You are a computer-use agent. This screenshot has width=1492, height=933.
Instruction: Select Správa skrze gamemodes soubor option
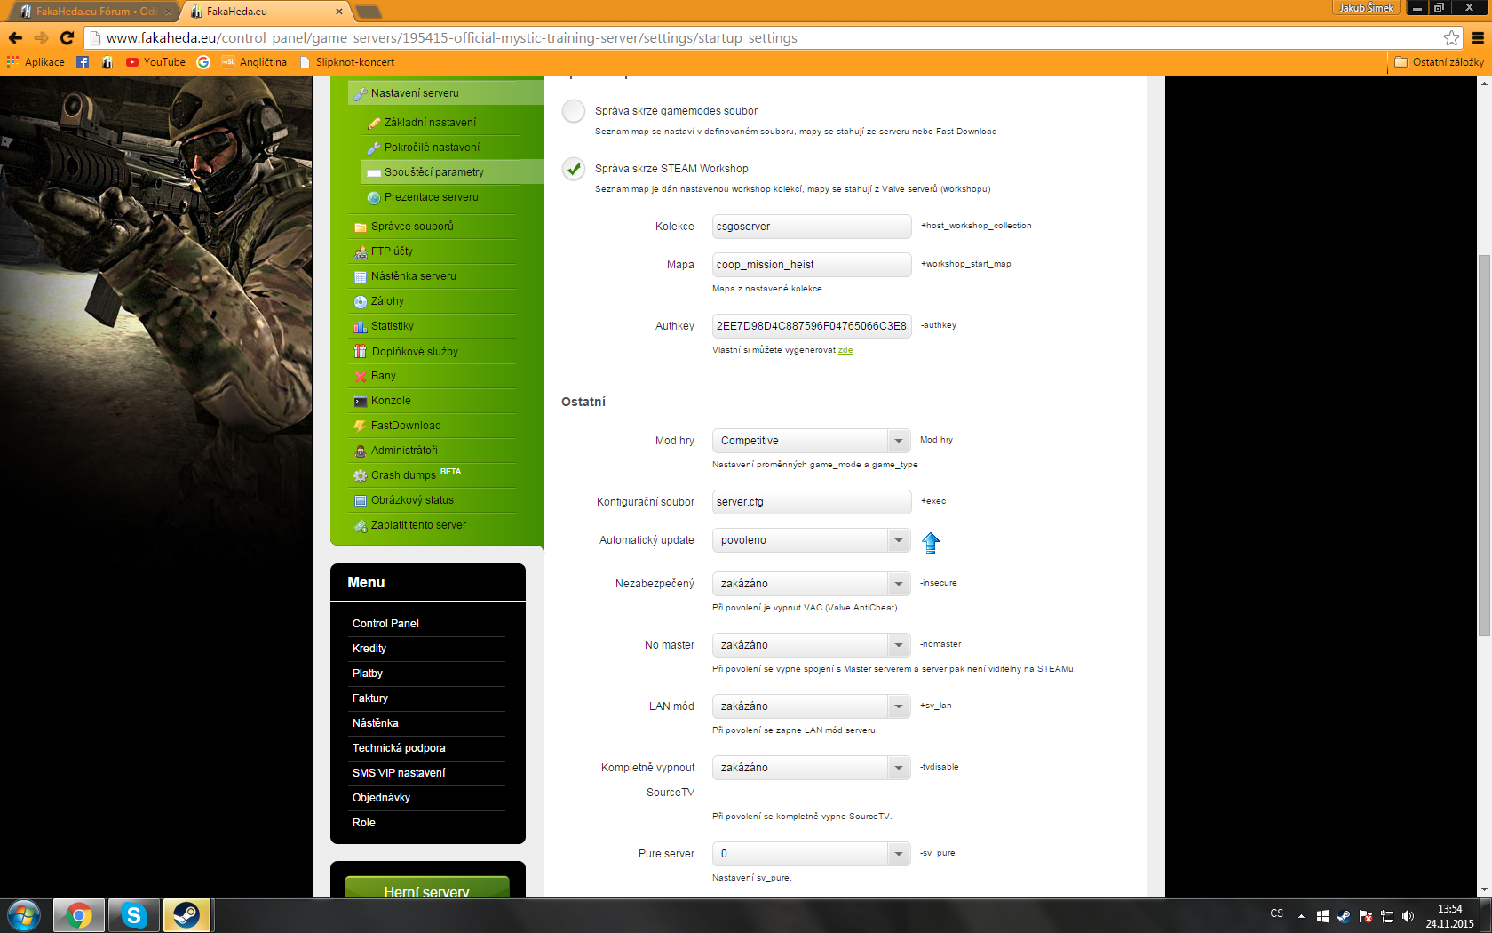(574, 111)
